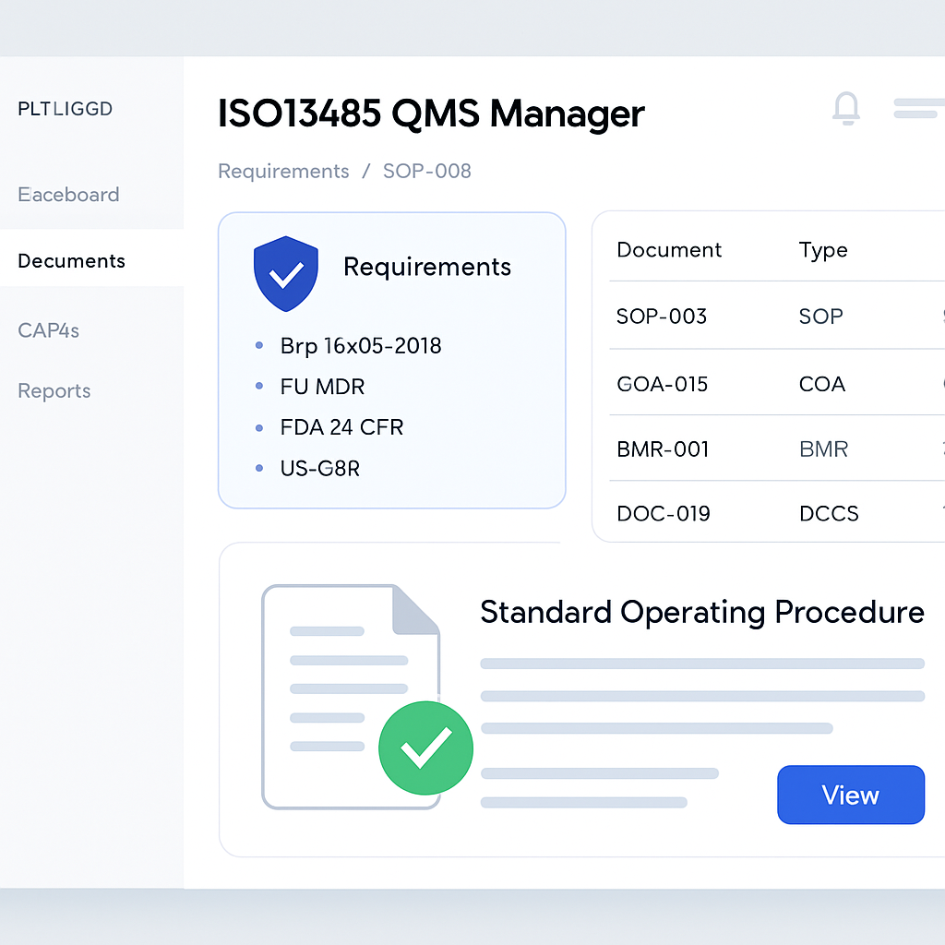Select Decuments in the sidebar
The width and height of the screenshot is (945, 945).
pos(72,261)
